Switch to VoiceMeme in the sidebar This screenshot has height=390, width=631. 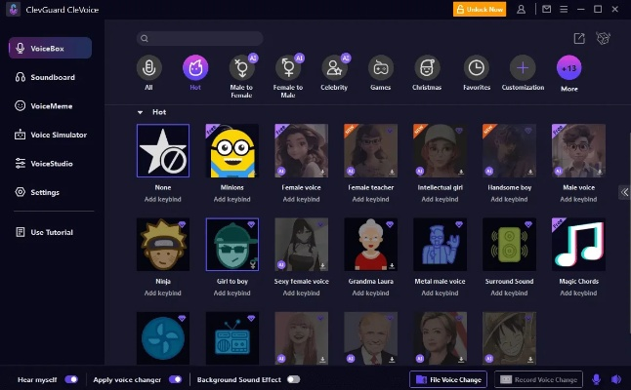(x=52, y=105)
